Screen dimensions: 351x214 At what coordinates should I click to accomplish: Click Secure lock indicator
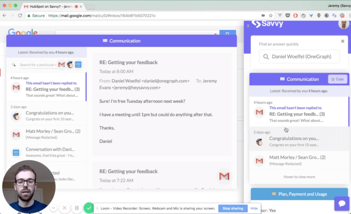[x=36, y=16]
